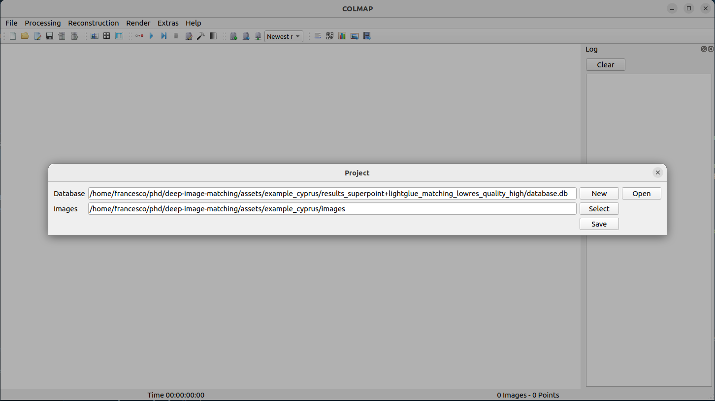Click the 0 Images - 0 Points status text
715x401 pixels.
[528, 395]
